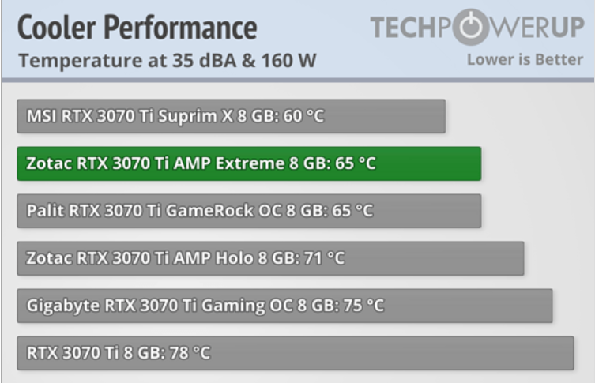Click the green Zotac AMP Extreme bar
Viewport: 595px width, 383px height.
[x=248, y=163]
